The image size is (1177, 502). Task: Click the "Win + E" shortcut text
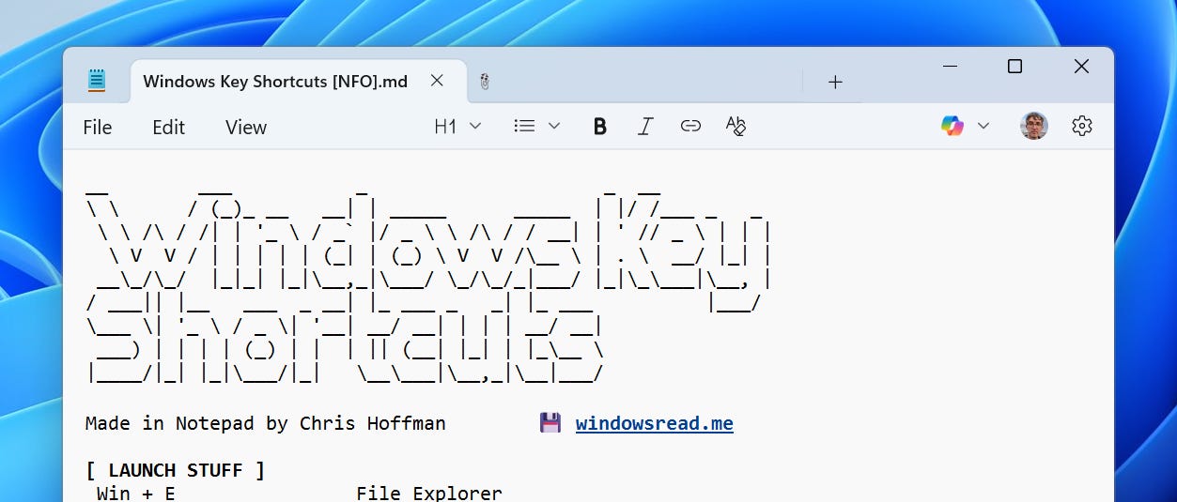(x=136, y=493)
